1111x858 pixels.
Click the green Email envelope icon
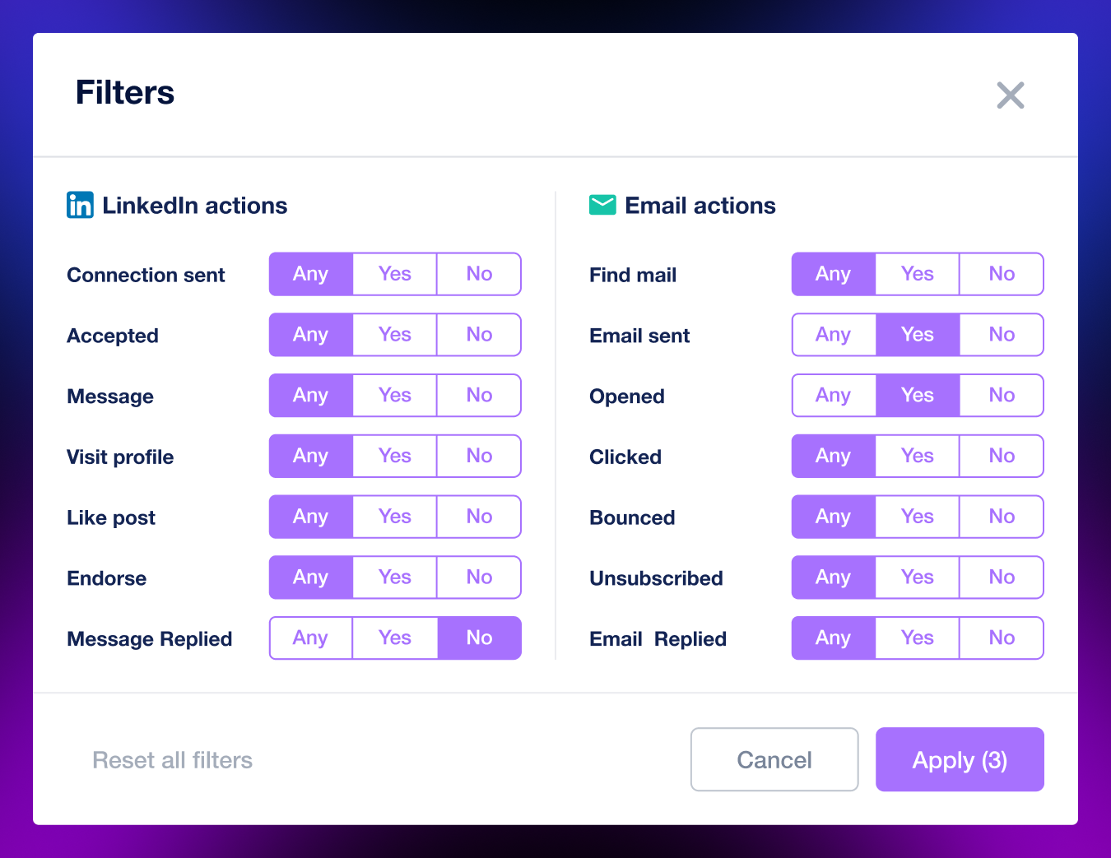602,205
